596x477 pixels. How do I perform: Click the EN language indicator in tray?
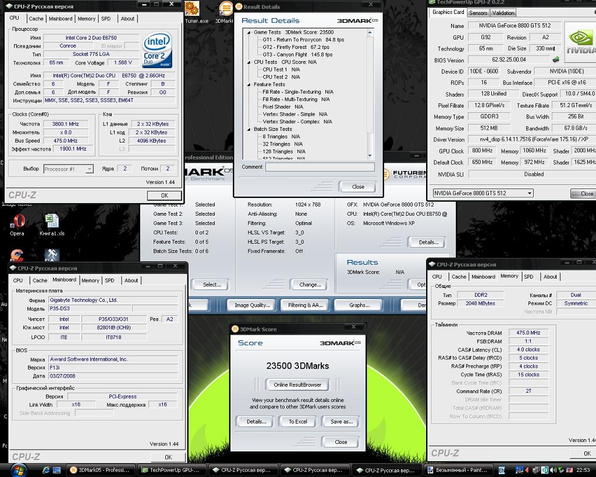tap(501, 470)
